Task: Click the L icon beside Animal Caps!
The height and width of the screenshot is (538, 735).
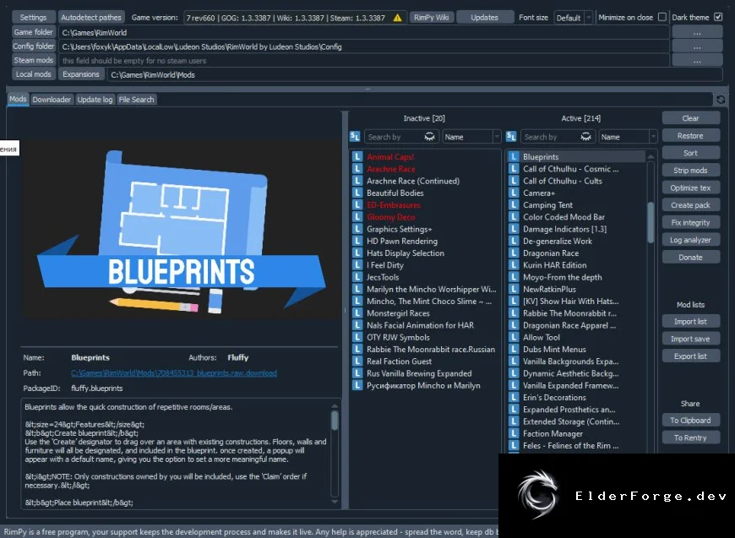Action: click(357, 156)
